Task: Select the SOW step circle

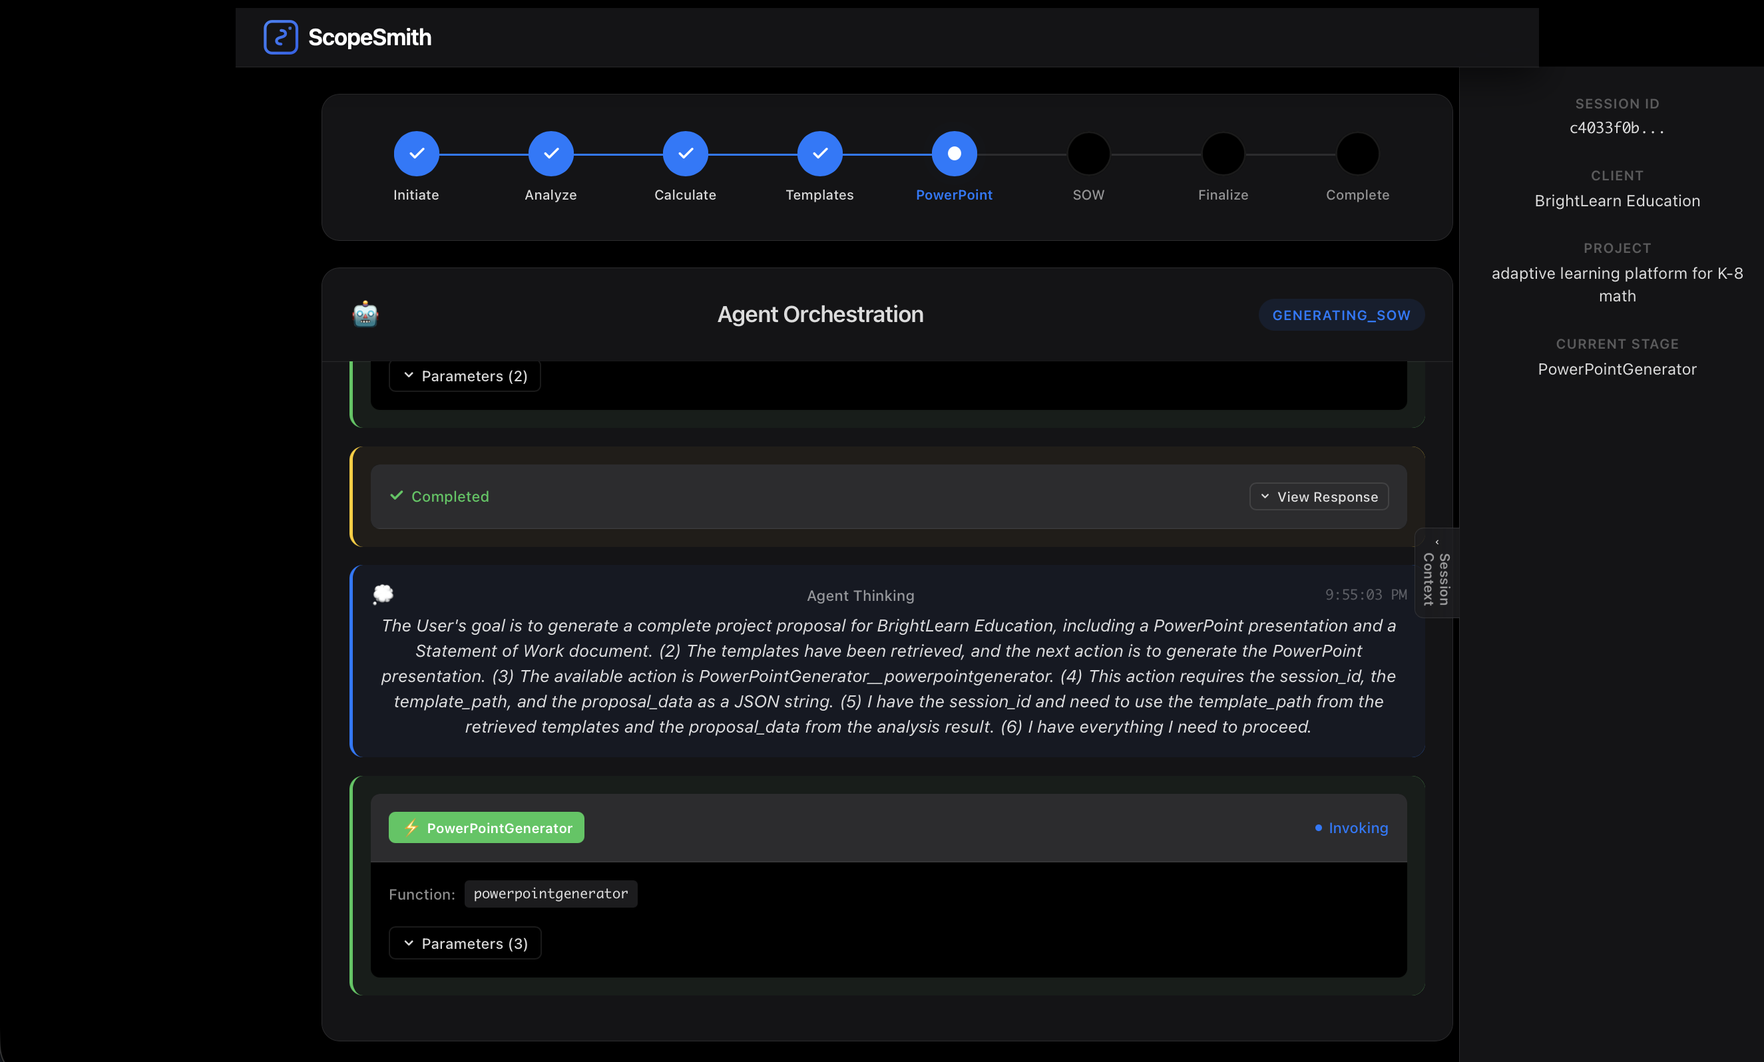Action: tap(1088, 153)
